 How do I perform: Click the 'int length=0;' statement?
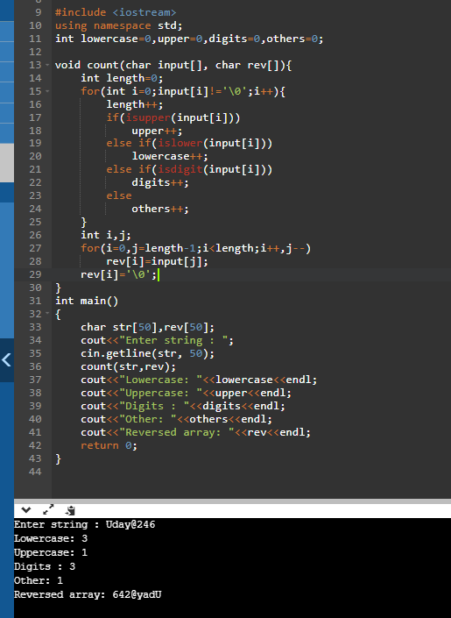coord(122,78)
